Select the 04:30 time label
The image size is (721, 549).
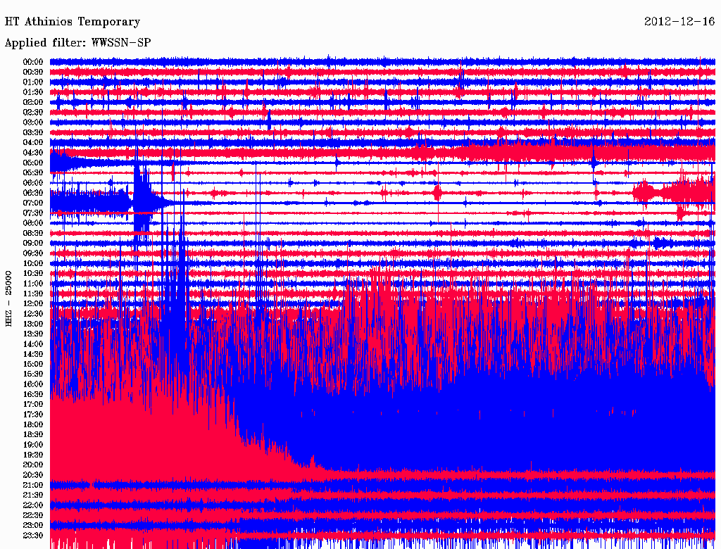[x=33, y=152]
